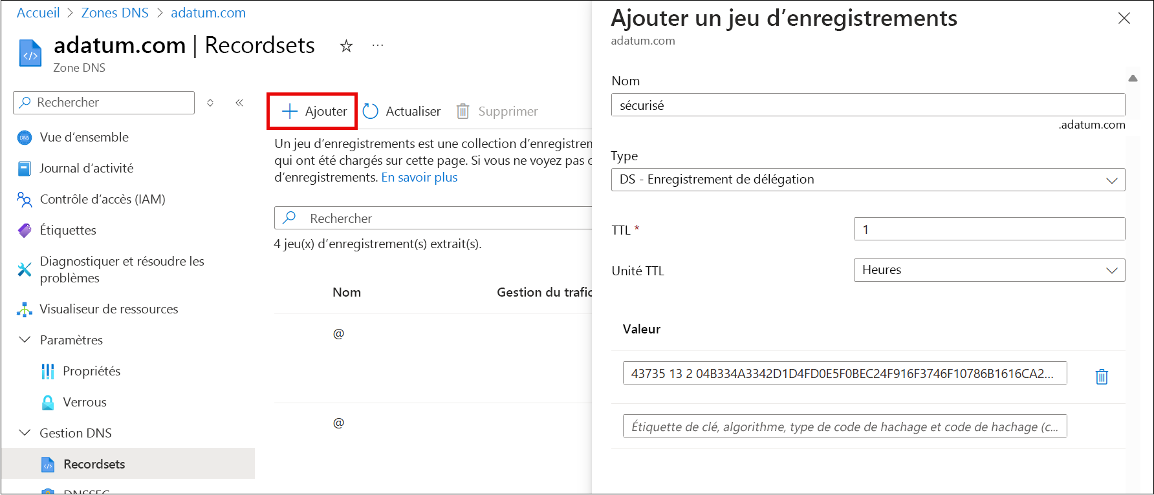Click the Gestion du trafic column header
The width and height of the screenshot is (1154, 495).
tap(544, 292)
